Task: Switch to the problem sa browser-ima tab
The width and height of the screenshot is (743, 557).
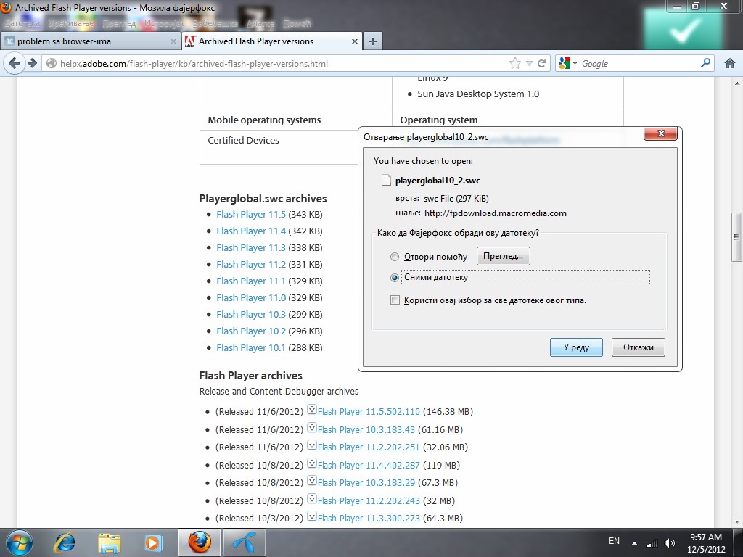Action: point(90,41)
